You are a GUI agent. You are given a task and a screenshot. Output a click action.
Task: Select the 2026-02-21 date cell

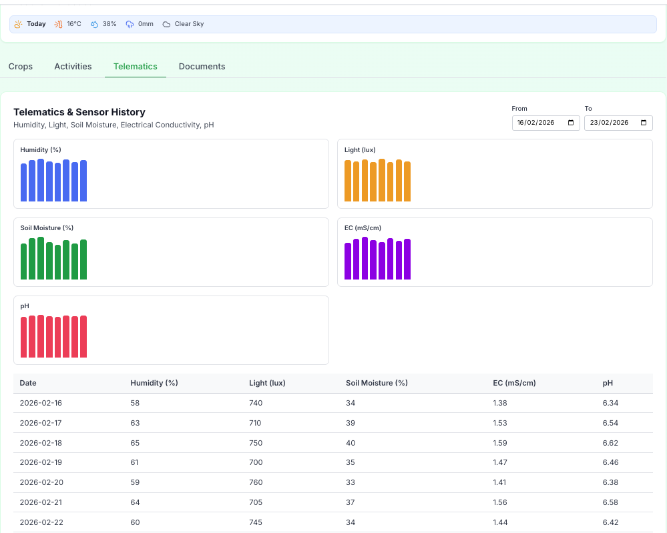click(41, 502)
